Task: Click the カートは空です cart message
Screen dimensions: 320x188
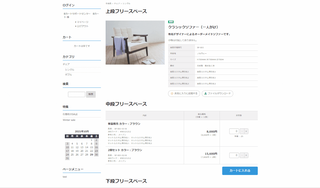Action: 82,46
